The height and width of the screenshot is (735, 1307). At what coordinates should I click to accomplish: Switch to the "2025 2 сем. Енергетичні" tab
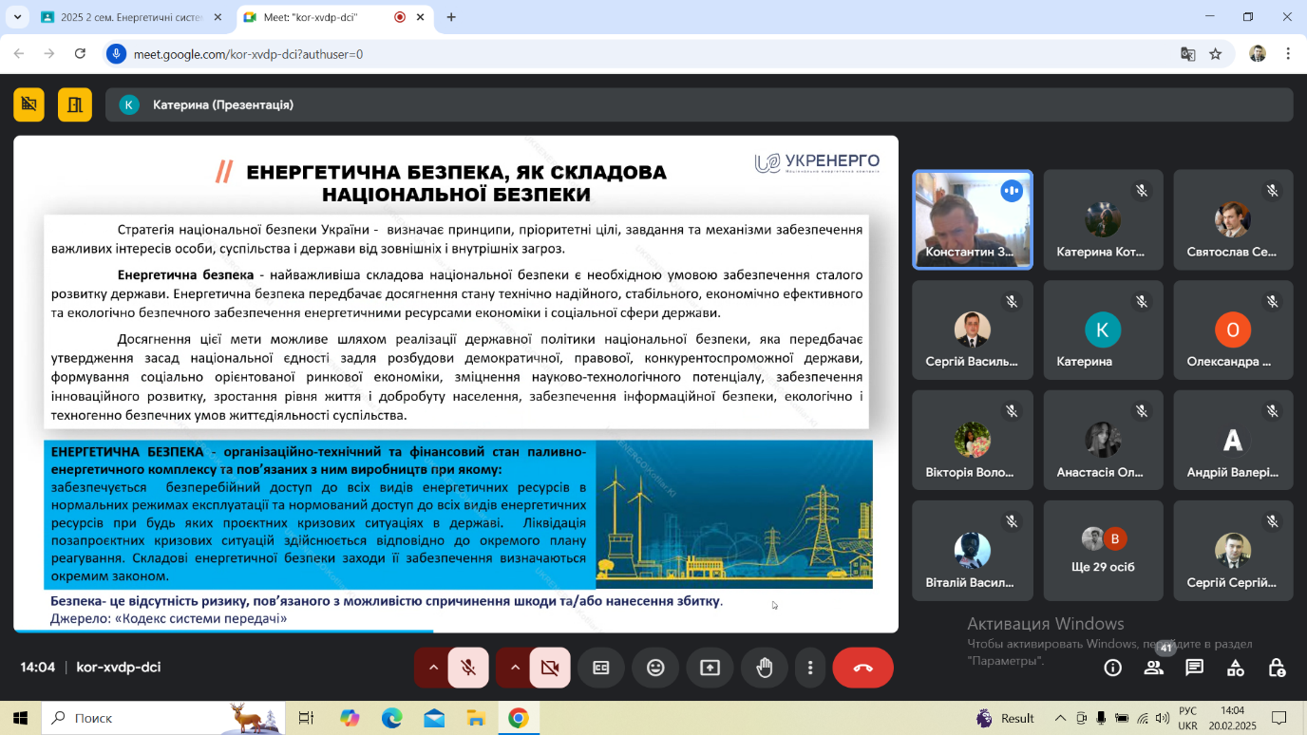pos(131,17)
